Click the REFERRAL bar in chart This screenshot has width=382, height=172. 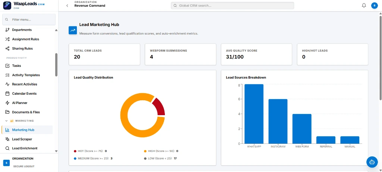click(x=326, y=140)
